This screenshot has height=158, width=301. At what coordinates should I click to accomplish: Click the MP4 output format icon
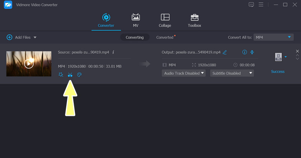point(278,57)
